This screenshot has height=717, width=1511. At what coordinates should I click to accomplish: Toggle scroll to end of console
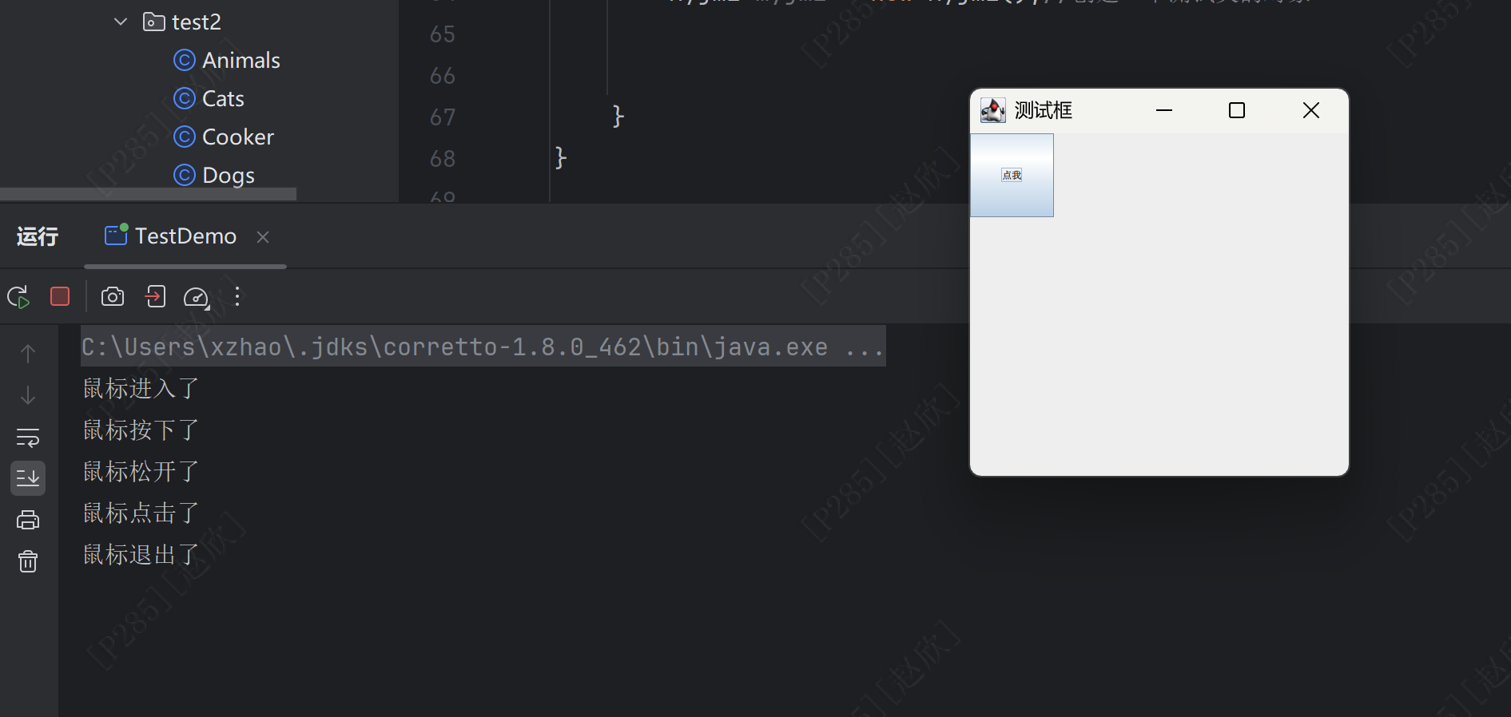[28, 478]
